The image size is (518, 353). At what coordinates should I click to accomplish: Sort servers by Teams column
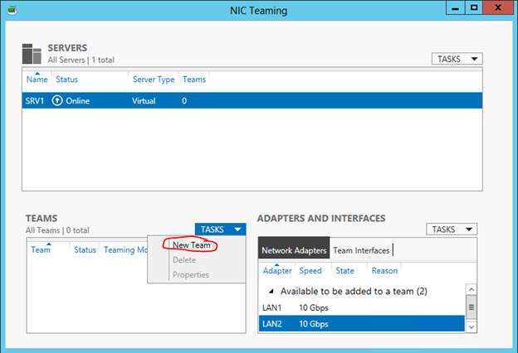(194, 80)
